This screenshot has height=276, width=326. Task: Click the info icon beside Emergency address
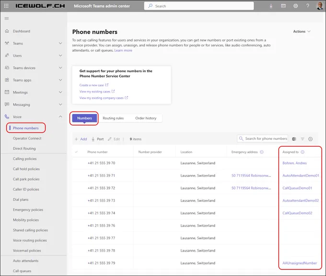tap(262, 152)
